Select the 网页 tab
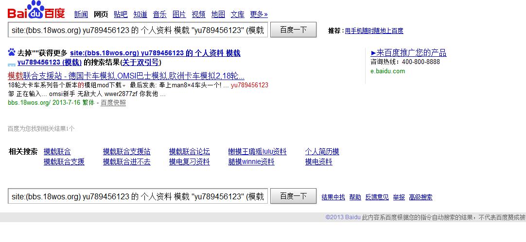The image size is (526, 242). coord(101,15)
